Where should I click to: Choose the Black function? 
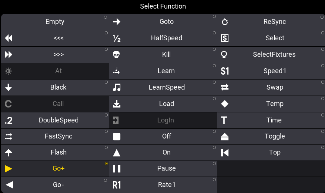(x=59, y=87)
